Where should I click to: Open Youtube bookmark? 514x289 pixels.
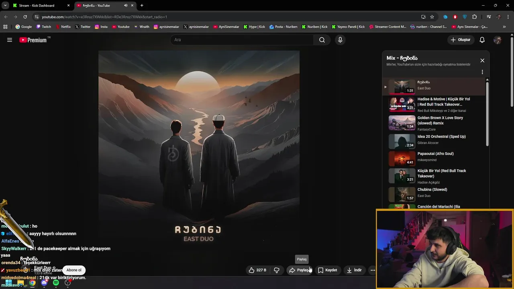(x=121, y=27)
